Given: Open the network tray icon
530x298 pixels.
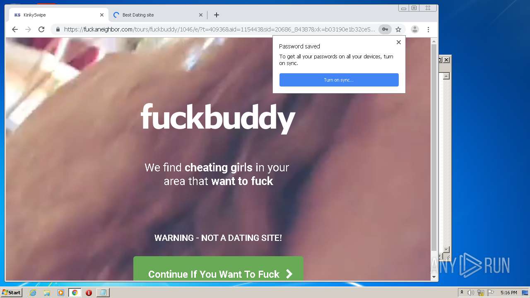Looking at the screenshot, I should pos(481,293).
